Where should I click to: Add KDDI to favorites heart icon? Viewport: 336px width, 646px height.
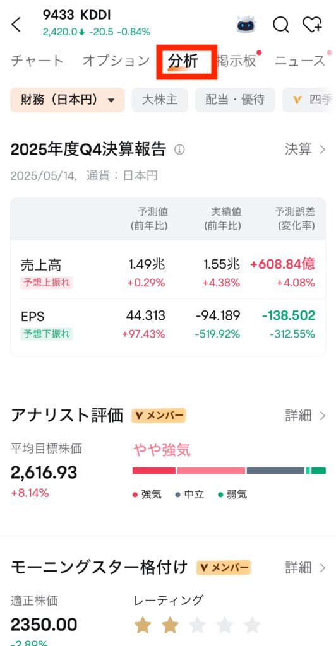(312, 25)
